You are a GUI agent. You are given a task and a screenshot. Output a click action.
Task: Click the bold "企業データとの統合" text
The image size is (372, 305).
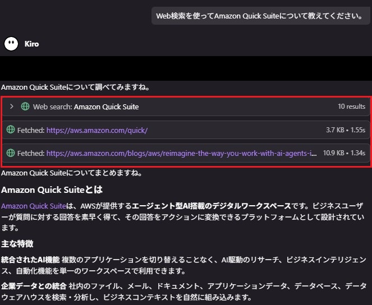pos(35,286)
